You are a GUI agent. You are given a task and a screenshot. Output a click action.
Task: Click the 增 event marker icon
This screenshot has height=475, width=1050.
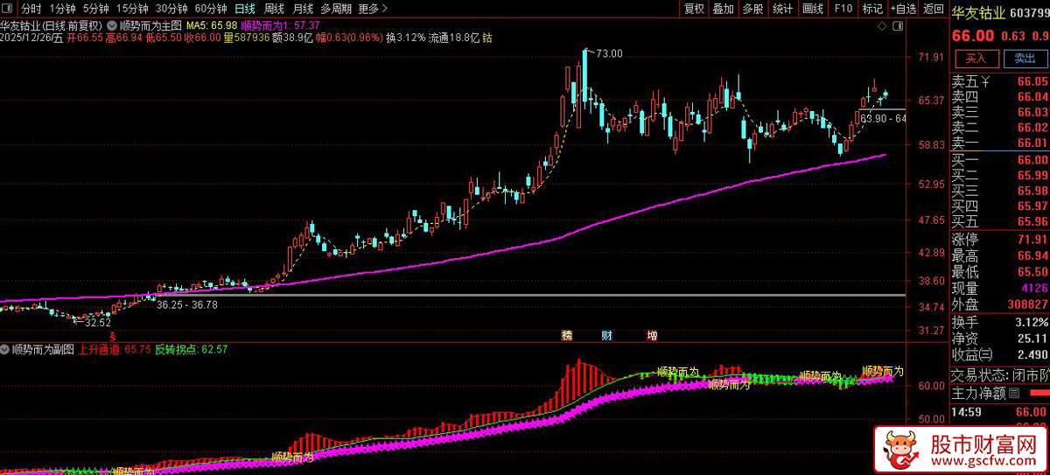652,335
